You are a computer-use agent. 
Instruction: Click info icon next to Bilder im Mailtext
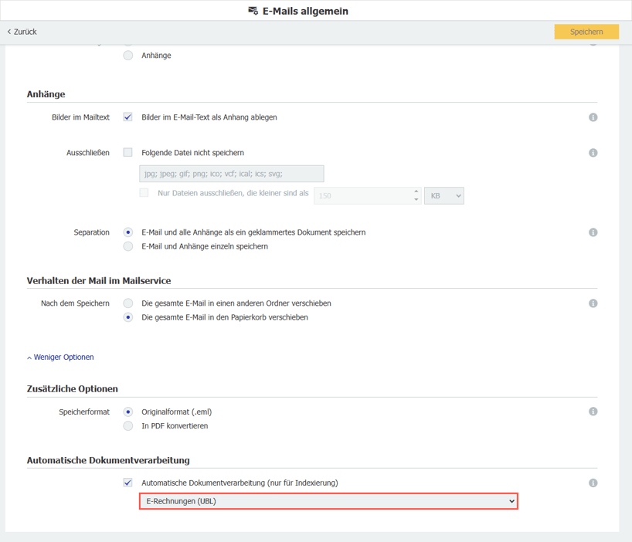(593, 117)
